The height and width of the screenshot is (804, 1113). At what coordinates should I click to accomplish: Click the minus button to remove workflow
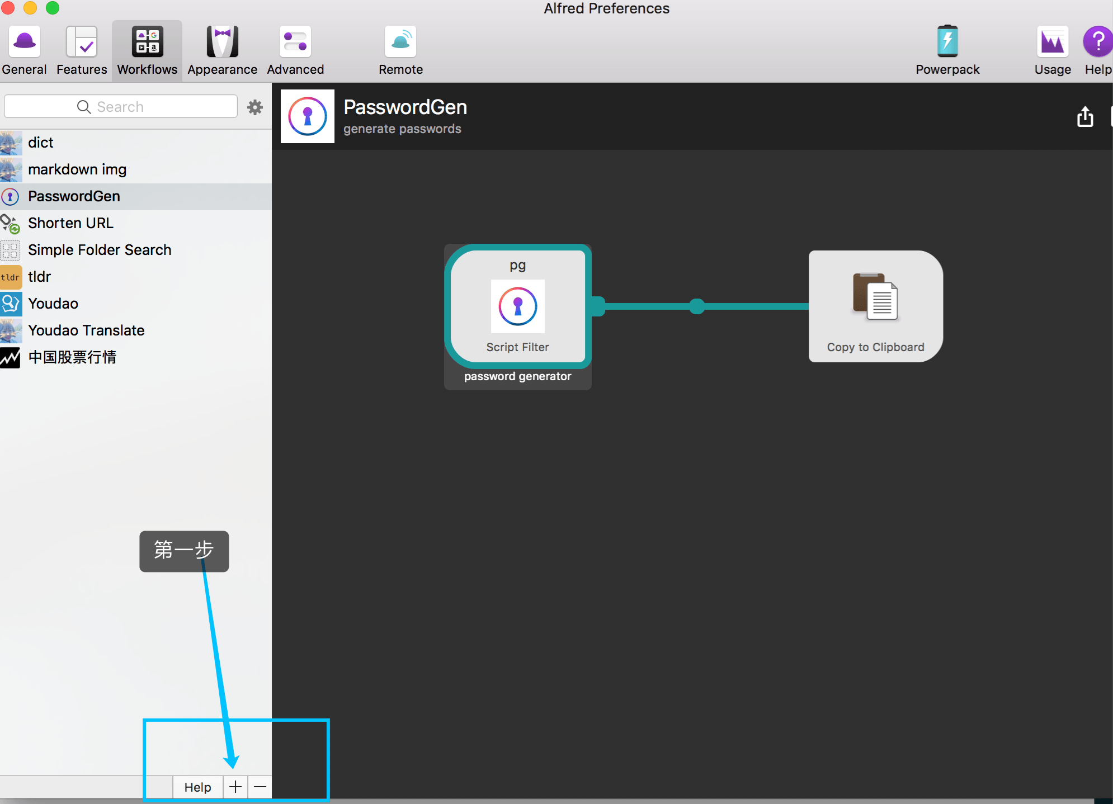click(x=260, y=787)
